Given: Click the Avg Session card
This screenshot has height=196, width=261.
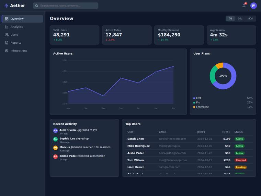Looking at the screenshot, I should tap(231, 35).
